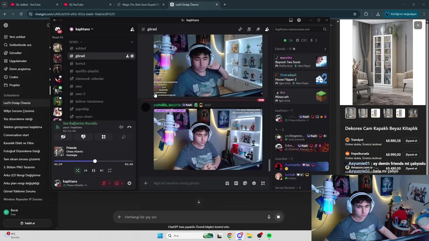Screen dimensions: 429x241
Task: Attach file plus in message box
Action: (145, 183)
